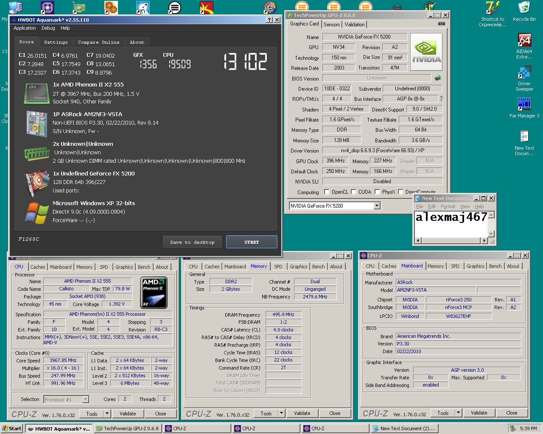
Task: Select the green graphics card desktop shortcut
Action: click(79, 7)
